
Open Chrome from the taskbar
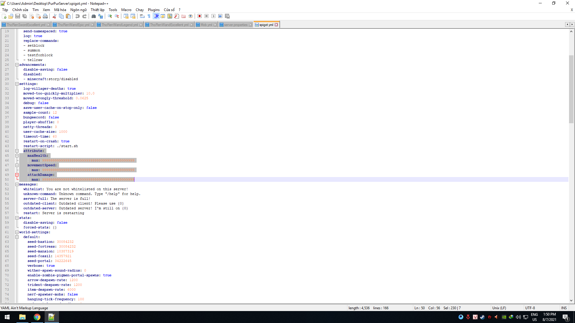click(37, 317)
